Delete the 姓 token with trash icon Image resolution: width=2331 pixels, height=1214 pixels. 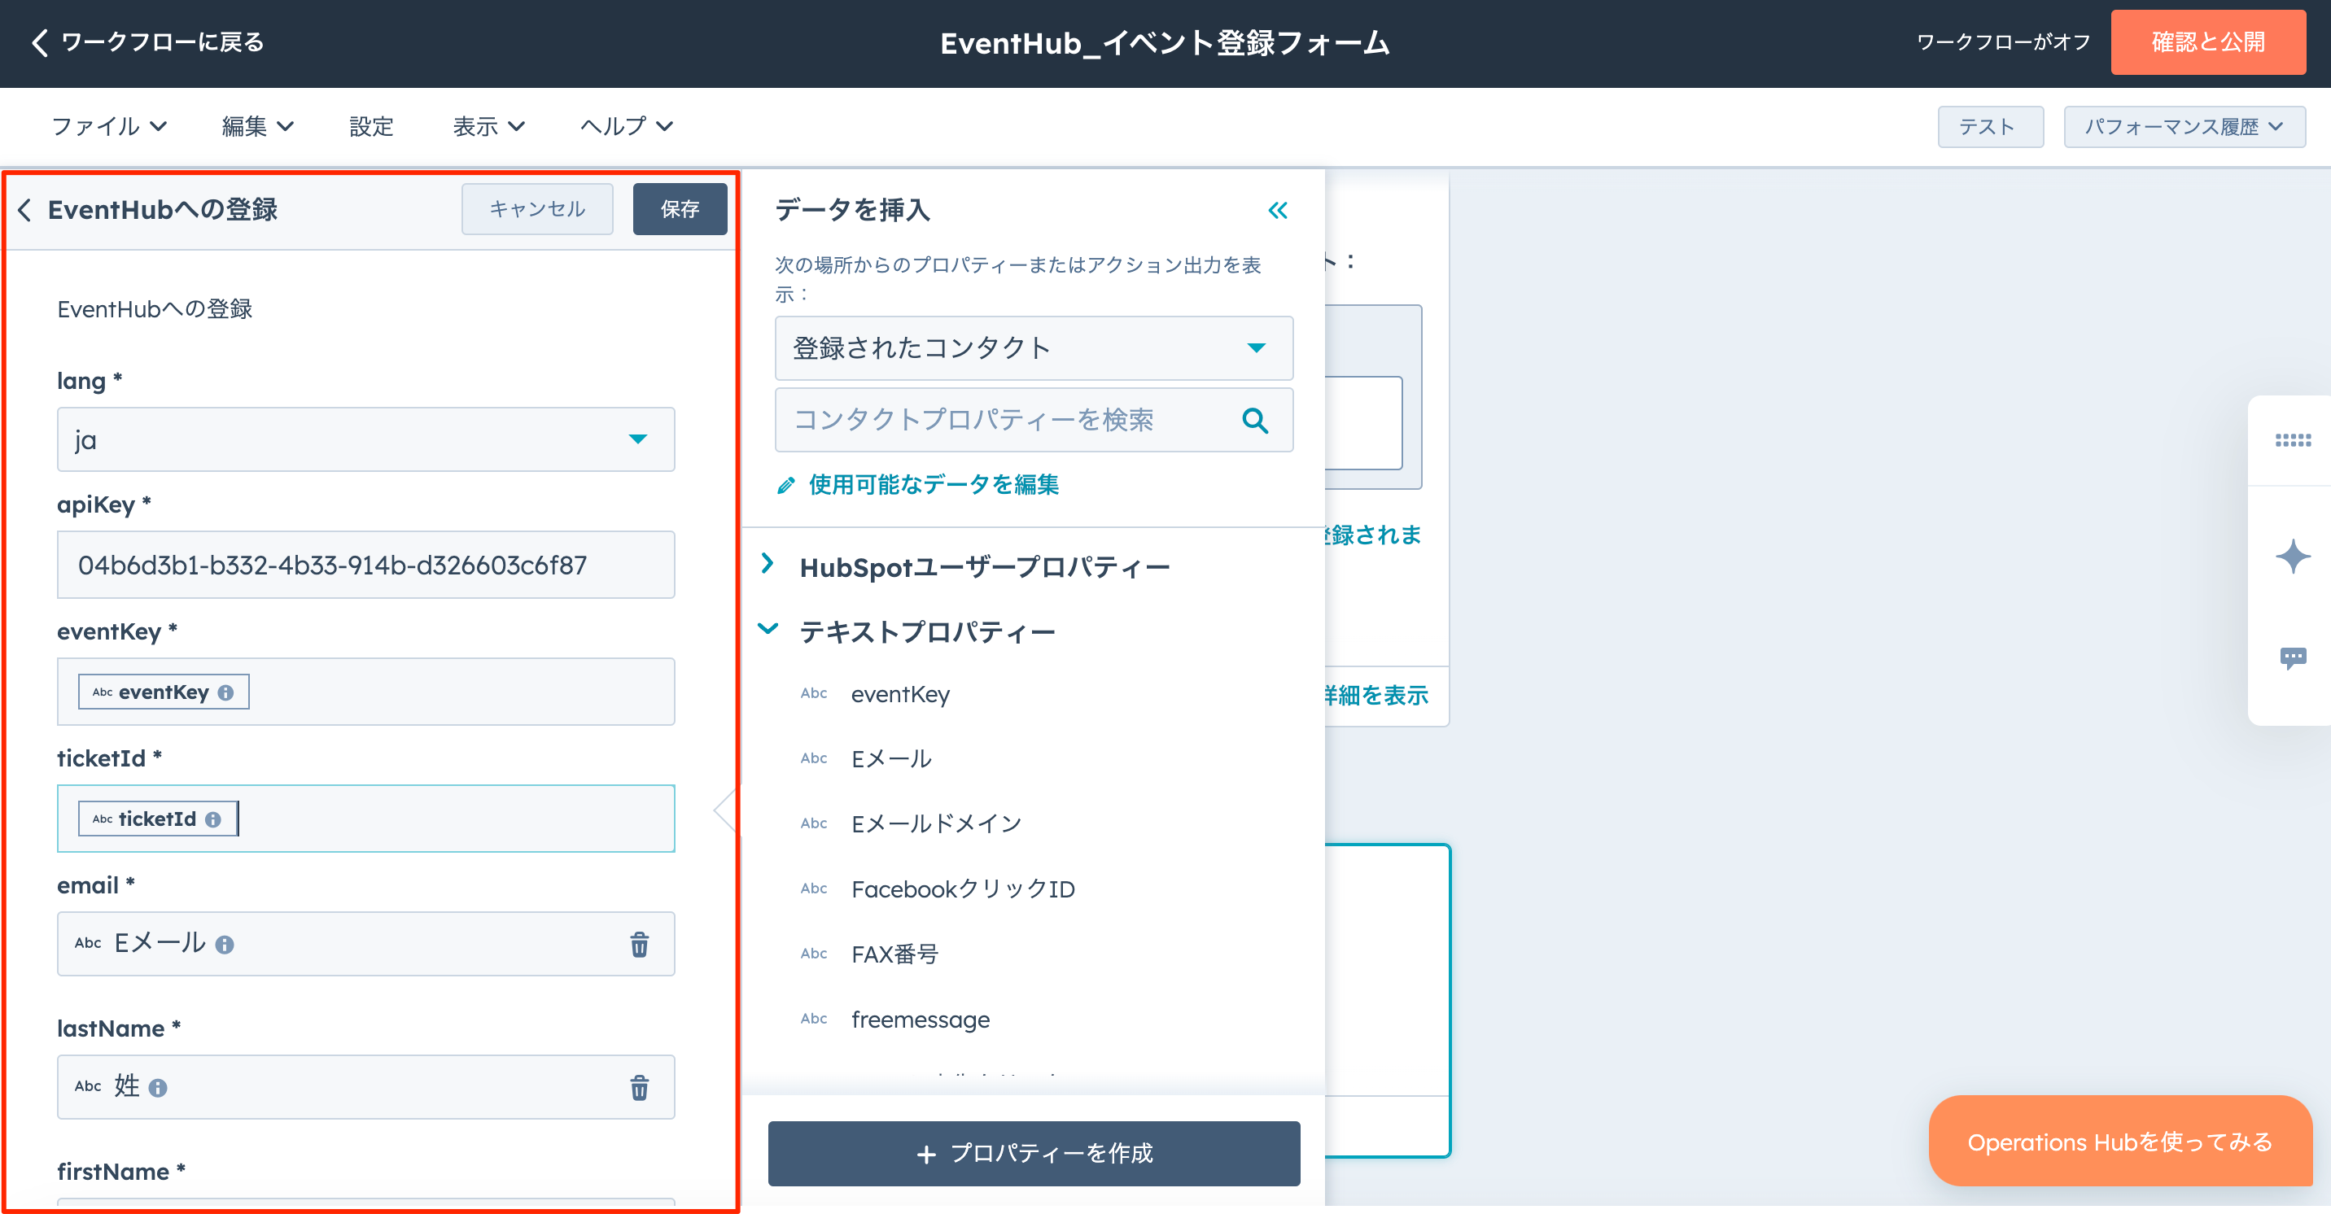click(639, 1087)
